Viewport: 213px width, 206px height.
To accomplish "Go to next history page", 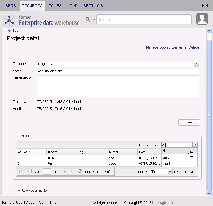I will [x=65, y=171].
